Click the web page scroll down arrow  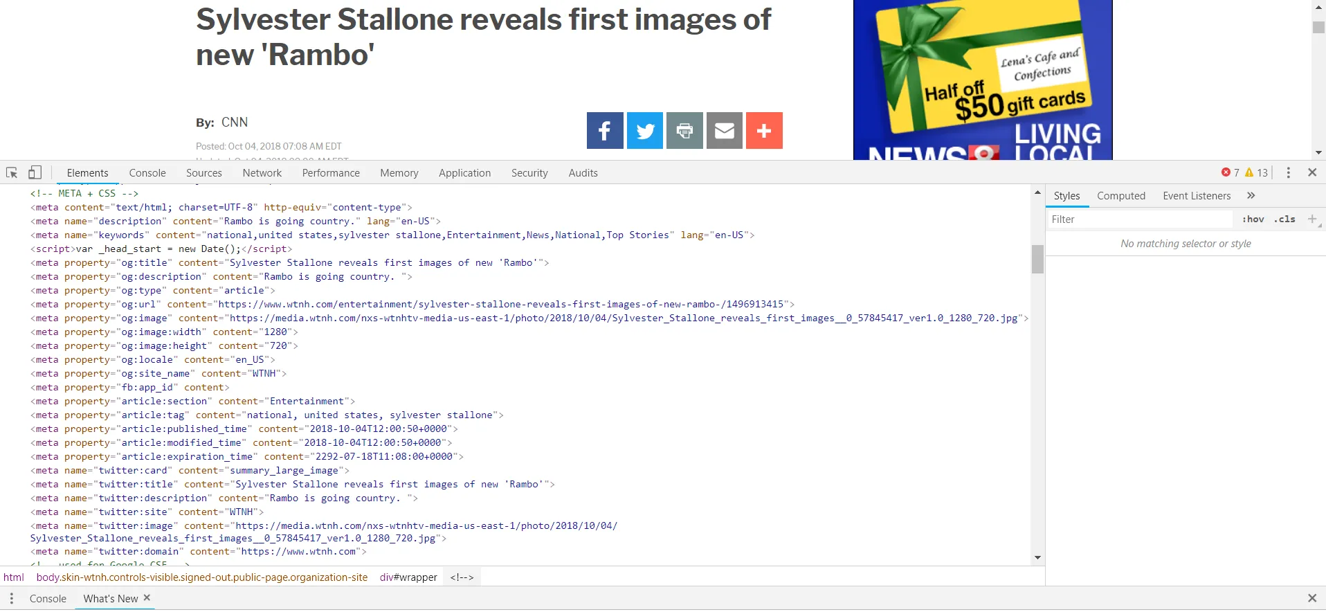[1318, 152]
